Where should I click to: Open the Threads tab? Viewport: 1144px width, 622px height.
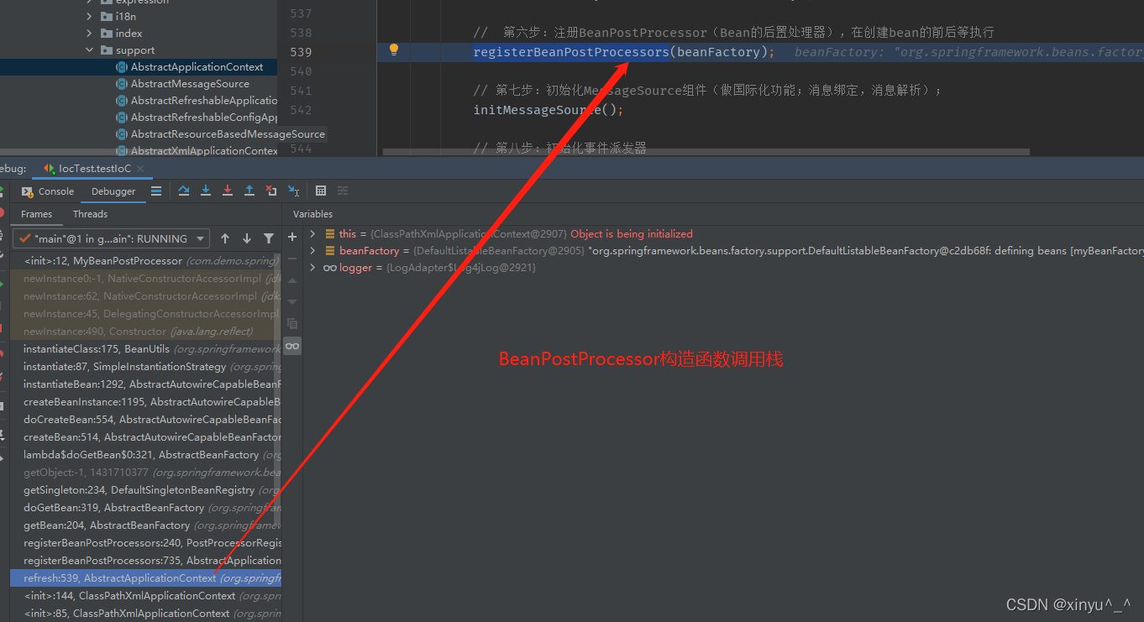click(x=89, y=213)
